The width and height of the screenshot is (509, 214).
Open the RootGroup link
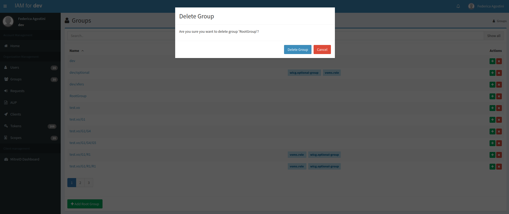(78, 96)
